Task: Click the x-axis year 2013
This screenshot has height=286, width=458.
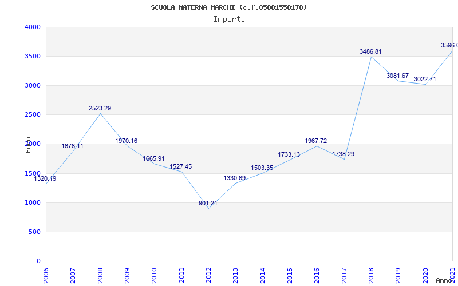Action: 236,275
